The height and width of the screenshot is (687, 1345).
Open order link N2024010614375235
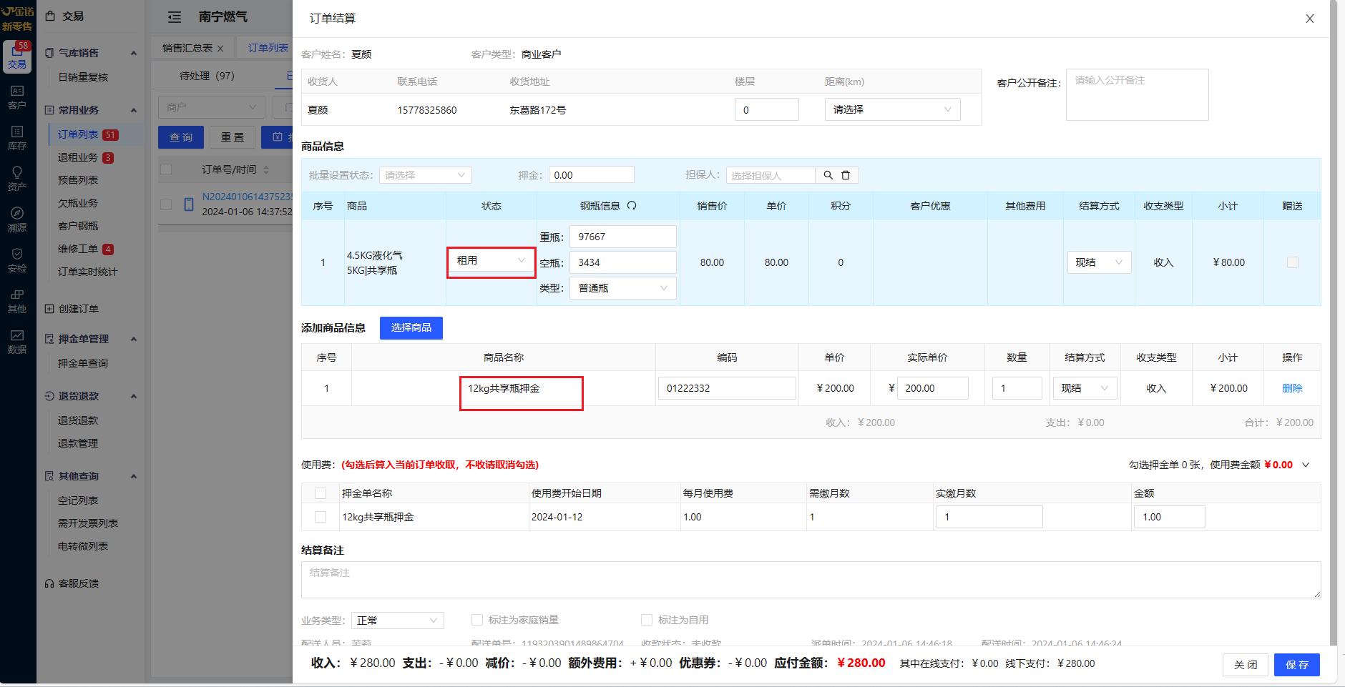[247, 197]
